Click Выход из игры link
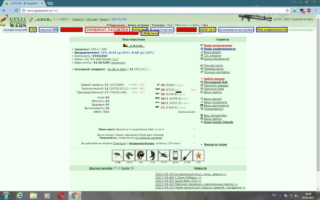The height and width of the screenshot is (200, 320). click(x=215, y=144)
